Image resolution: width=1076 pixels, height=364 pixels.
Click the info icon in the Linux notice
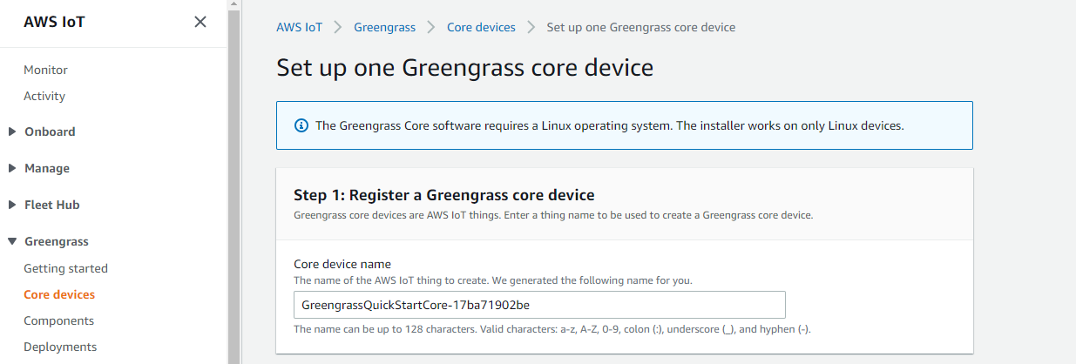tap(301, 125)
